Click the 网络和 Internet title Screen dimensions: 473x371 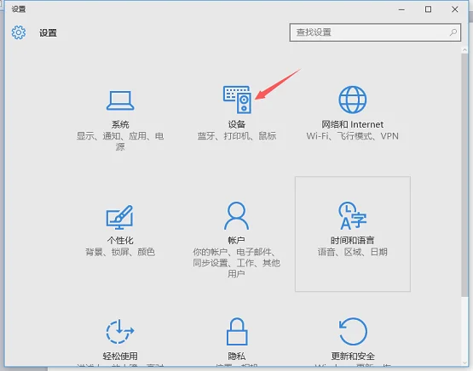tap(352, 124)
